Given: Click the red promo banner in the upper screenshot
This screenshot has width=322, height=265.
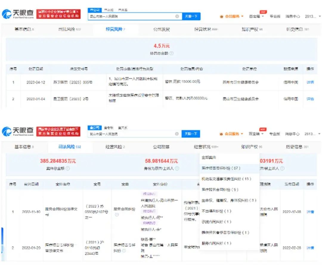Looking at the screenshot, I should 58,14.
